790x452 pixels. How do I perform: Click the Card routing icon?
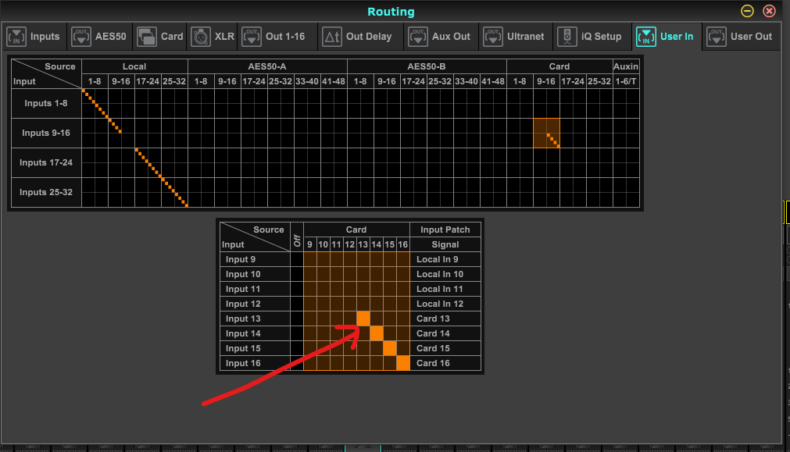pos(146,37)
